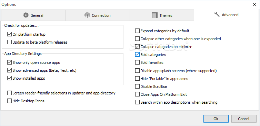260x126 pixels.
Task: Click the Themes tab window icon
Action: 154,15
